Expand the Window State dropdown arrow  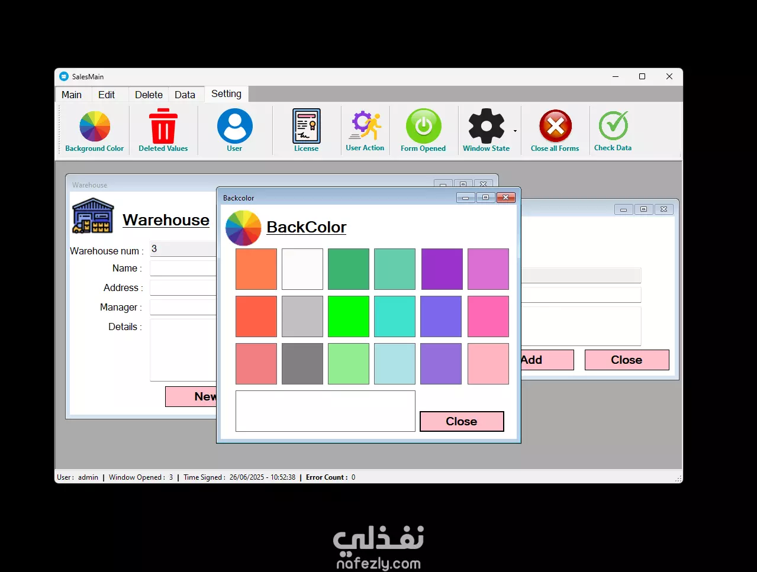click(515, 131)
